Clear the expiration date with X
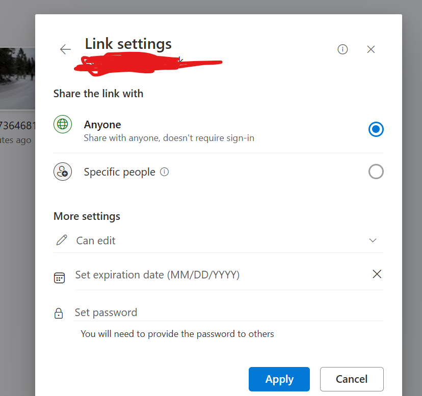422x396 pixels. coord(377,274)
